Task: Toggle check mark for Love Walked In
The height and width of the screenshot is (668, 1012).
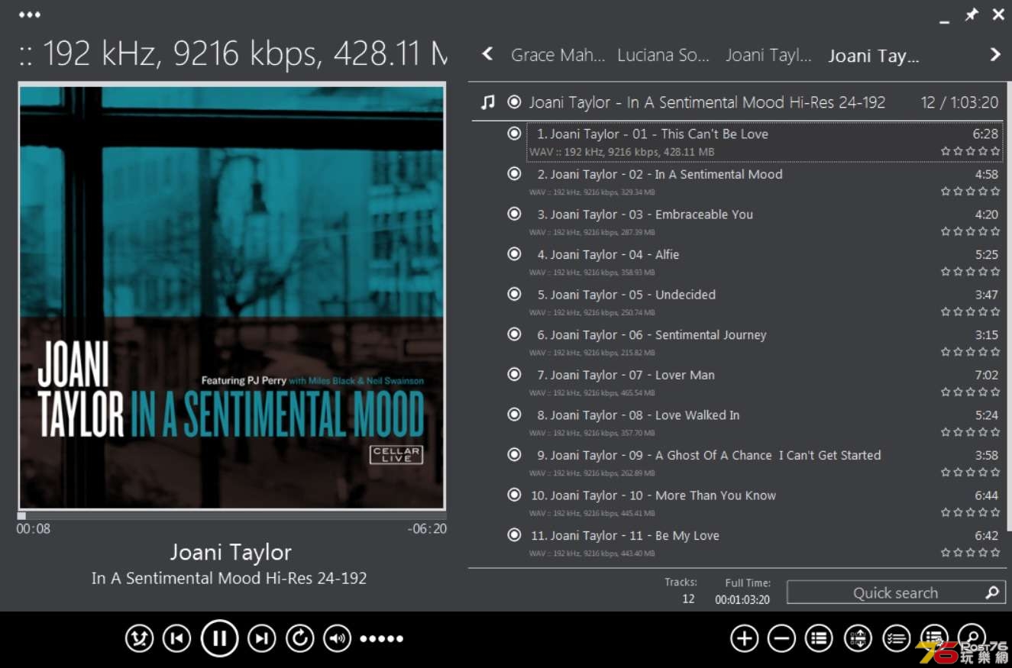Action: [515, 415]
